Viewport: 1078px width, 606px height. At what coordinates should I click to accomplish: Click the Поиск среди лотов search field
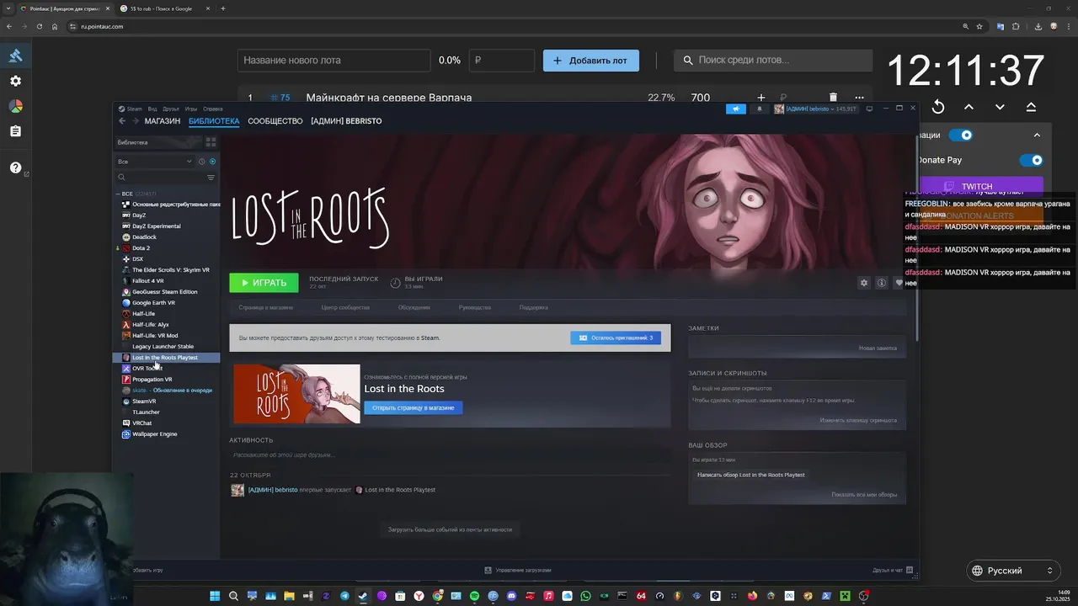click(x=773, y=61)
